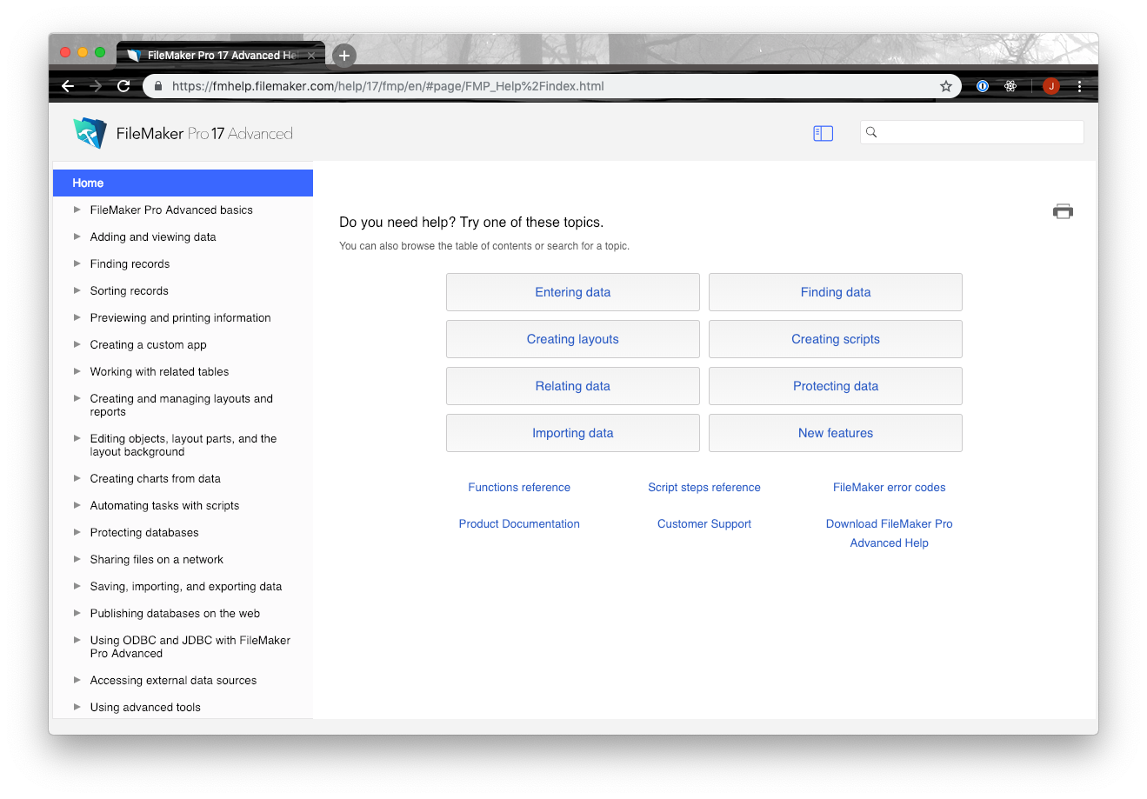The height and width of the screenshot is (799, 1147).
Task: Expand Adding and viewing data arrow
Action: pyautogui.click(x=77, y=236)
